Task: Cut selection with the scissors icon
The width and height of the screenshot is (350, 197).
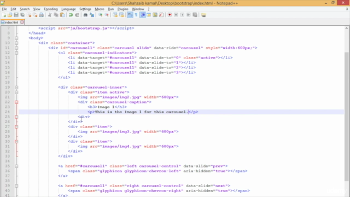Action: click(50, 15)
